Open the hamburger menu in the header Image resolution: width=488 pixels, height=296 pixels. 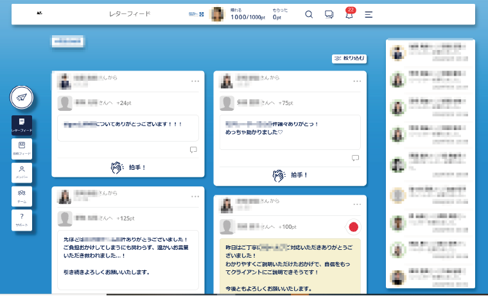coord(369,15)
